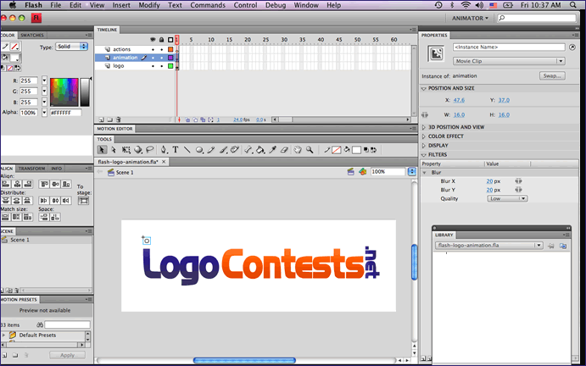Toggle lock dot of actions layer
This screenshot has width=586, height=366.
click(x=162, y=49)
